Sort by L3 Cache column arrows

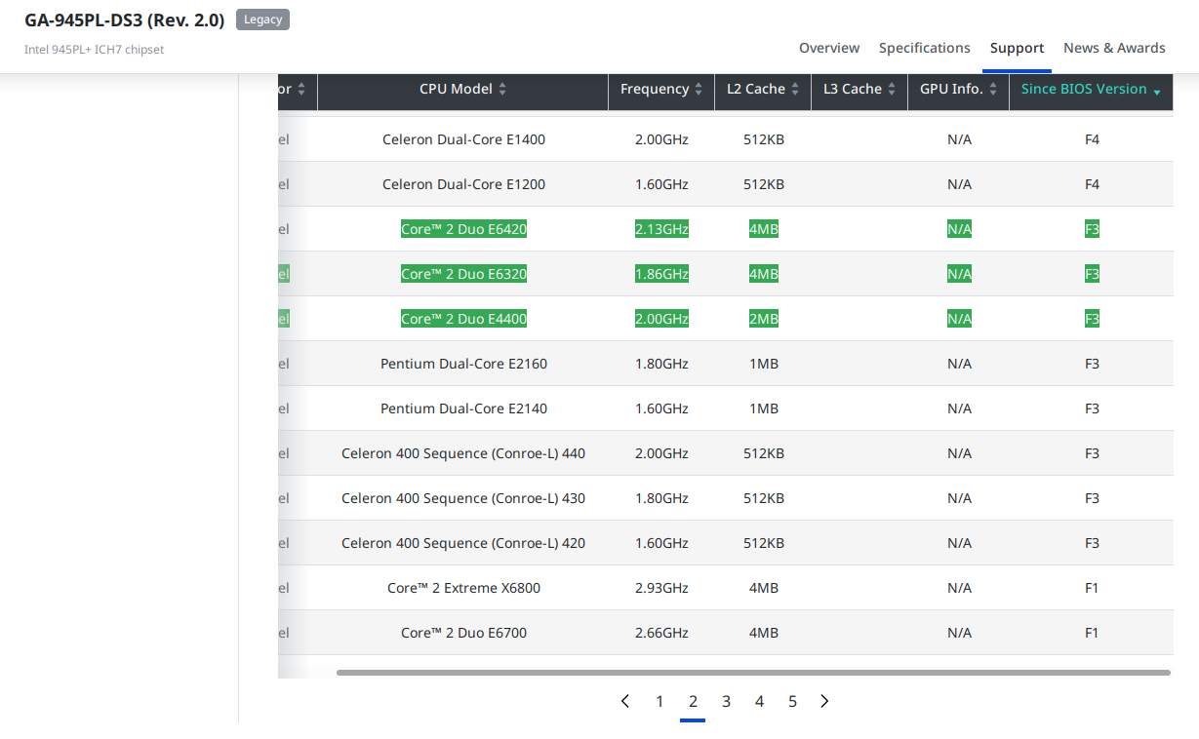point(892,89)
